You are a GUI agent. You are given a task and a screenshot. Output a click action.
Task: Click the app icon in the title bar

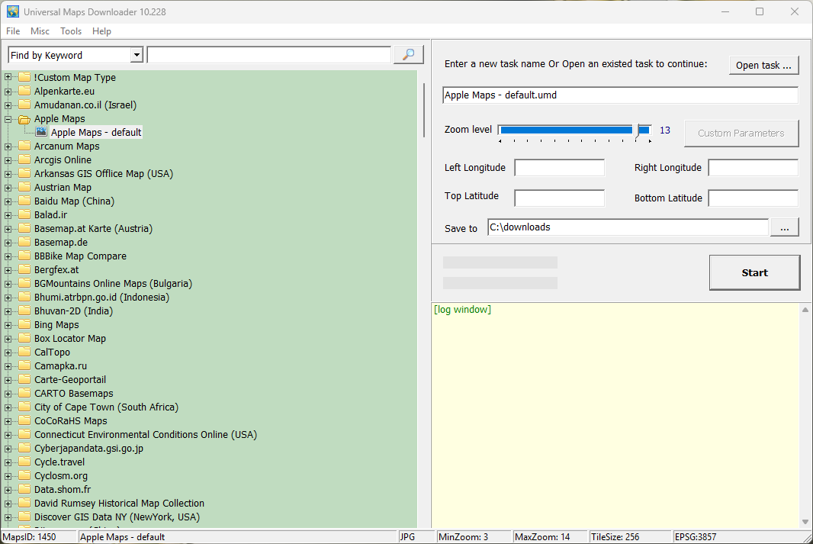point(13,12)
